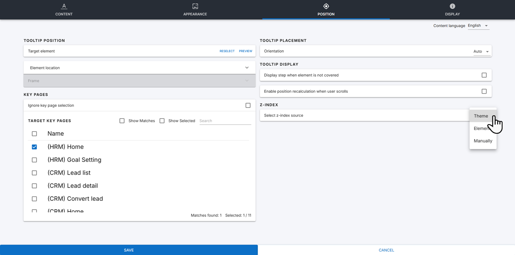Enable Ignore key page selection checkbox
The image size is (515, 255).
pos(248,106)
